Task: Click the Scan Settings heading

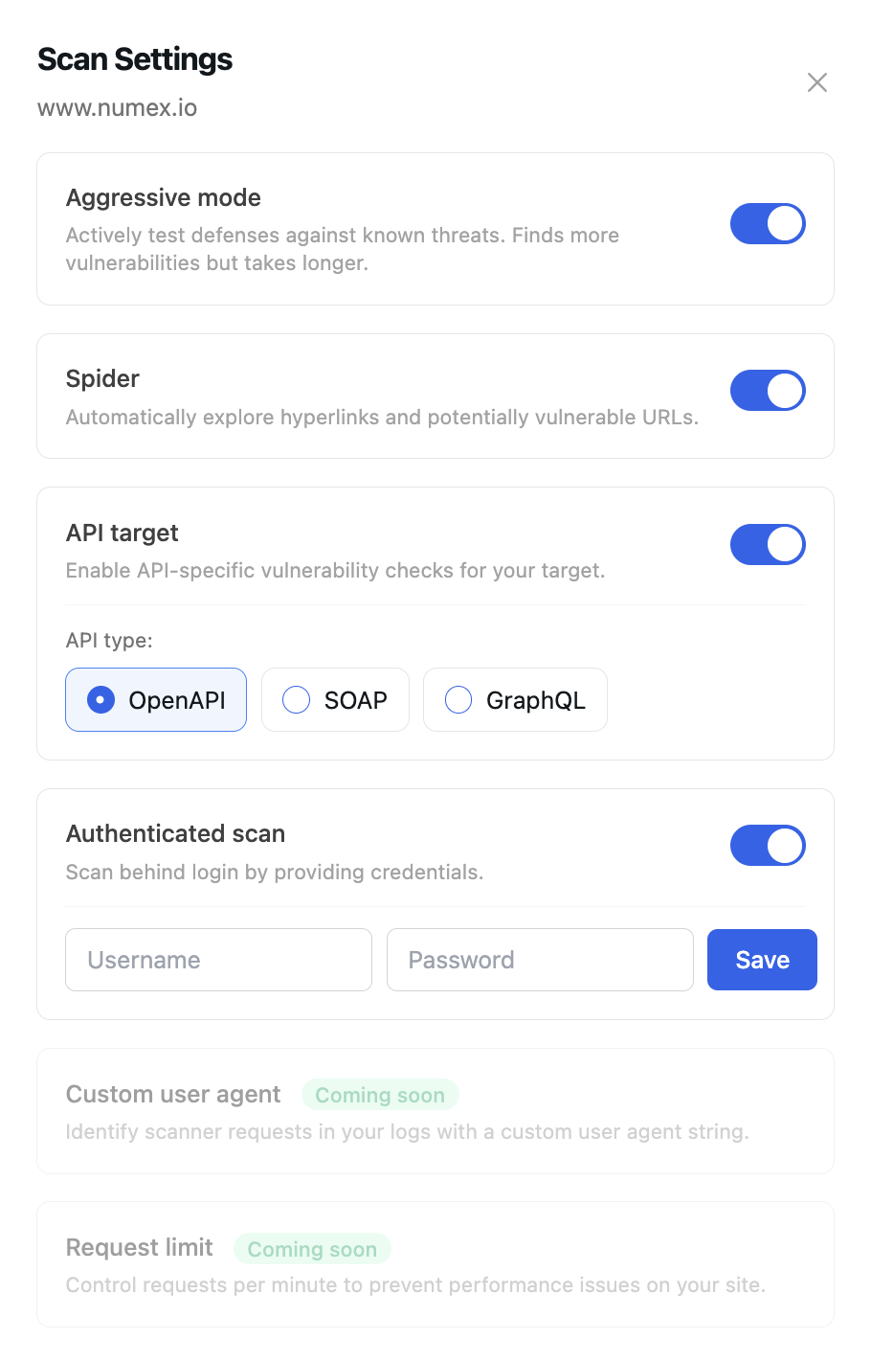Action: (134, 58)
